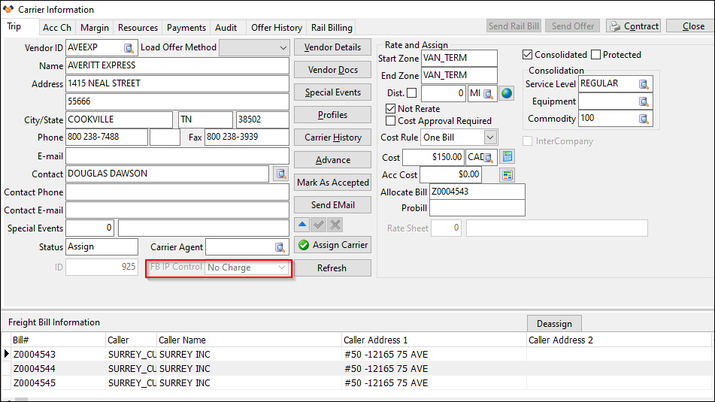
Task: Open the Rail Billing tab
Action: 332,28
